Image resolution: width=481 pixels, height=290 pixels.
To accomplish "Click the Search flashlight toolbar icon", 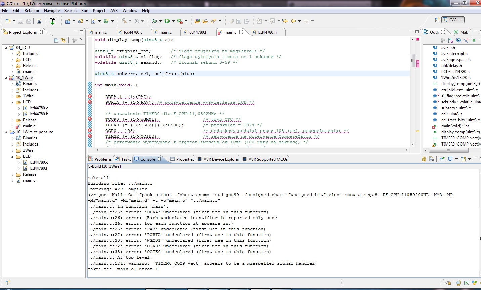I will [x=213, y=21].
